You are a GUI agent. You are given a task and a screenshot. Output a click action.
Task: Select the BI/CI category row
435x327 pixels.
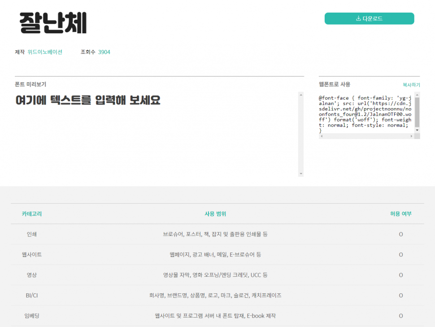pyautogui.click(x=32, y=295)
